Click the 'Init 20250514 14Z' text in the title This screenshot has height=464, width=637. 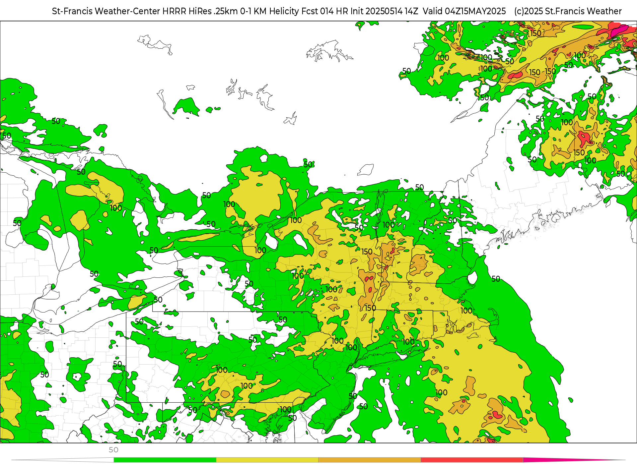pos(384,11)
